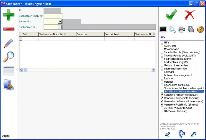Open the Sachkonten Nr. lookup button

pos(60,27)
